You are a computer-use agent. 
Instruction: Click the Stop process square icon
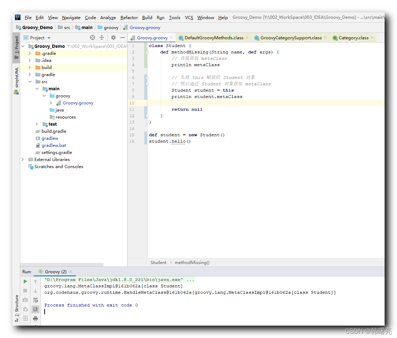click(25, 291)
